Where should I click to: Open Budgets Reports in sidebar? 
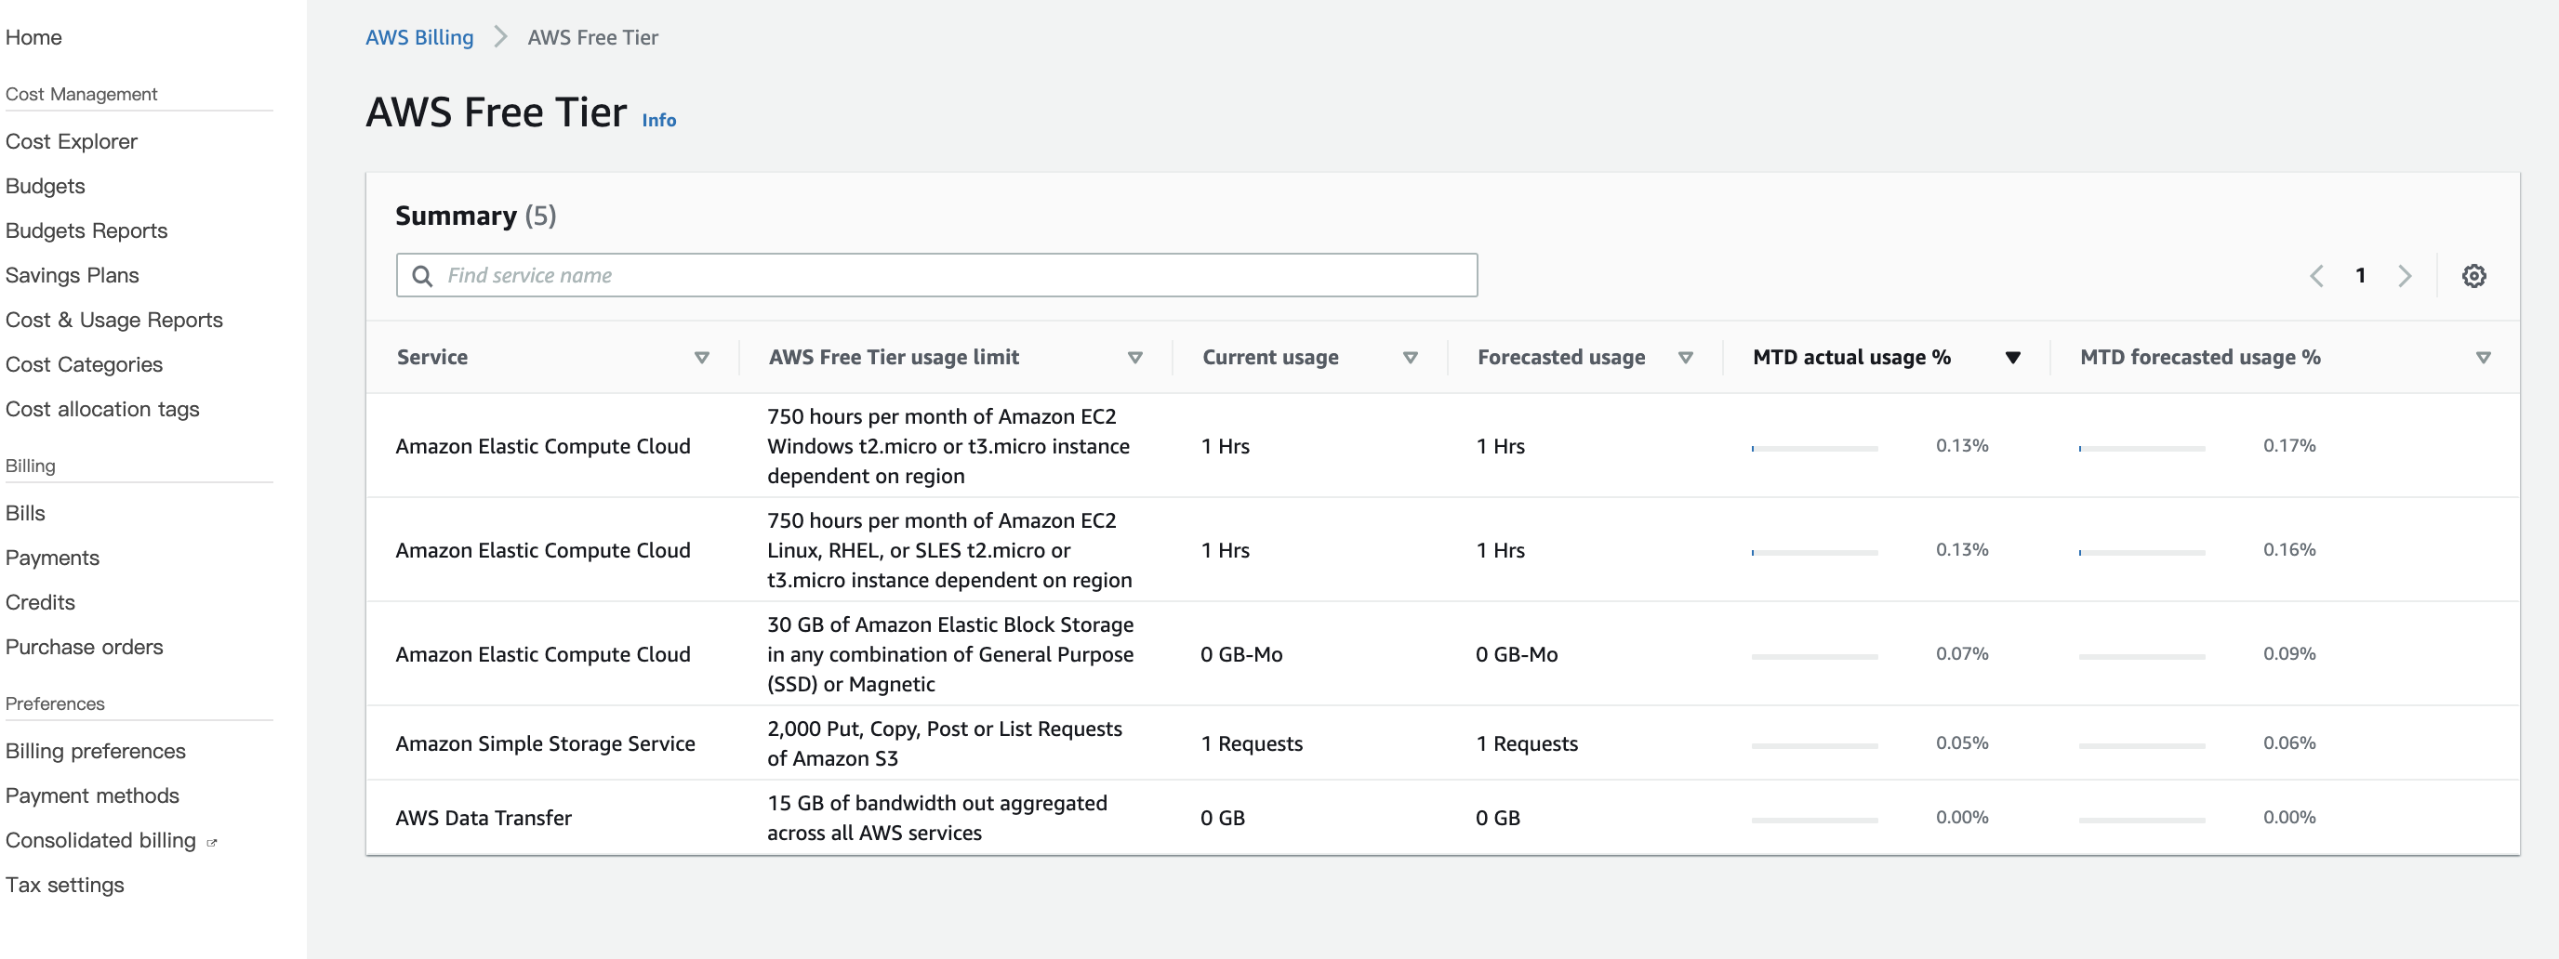point(86,231)
